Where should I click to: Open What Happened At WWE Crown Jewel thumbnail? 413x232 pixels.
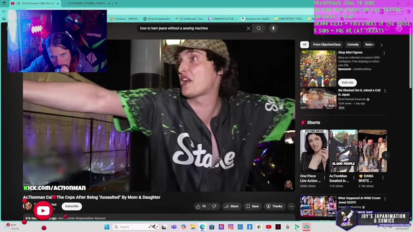(x=318, y=206)
